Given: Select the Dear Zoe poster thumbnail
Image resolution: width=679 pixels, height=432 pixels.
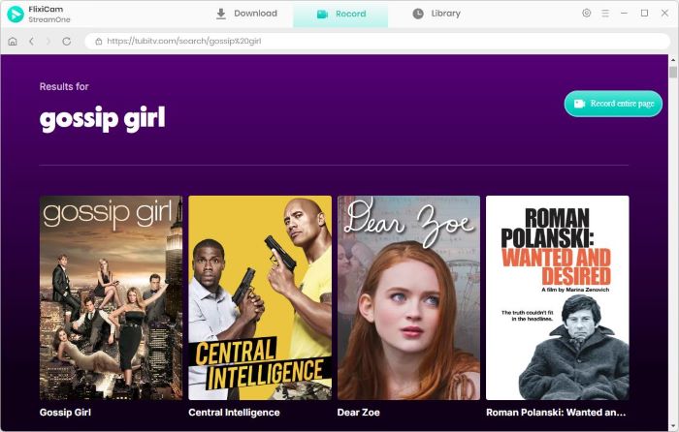Looking at the screenshot, I should tap(408, 297).
